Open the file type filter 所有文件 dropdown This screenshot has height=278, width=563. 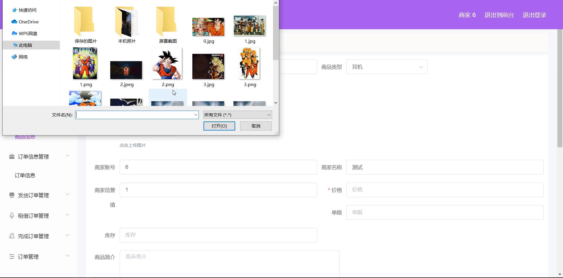238,115
